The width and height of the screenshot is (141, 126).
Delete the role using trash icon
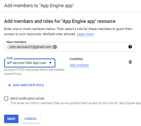130,62
